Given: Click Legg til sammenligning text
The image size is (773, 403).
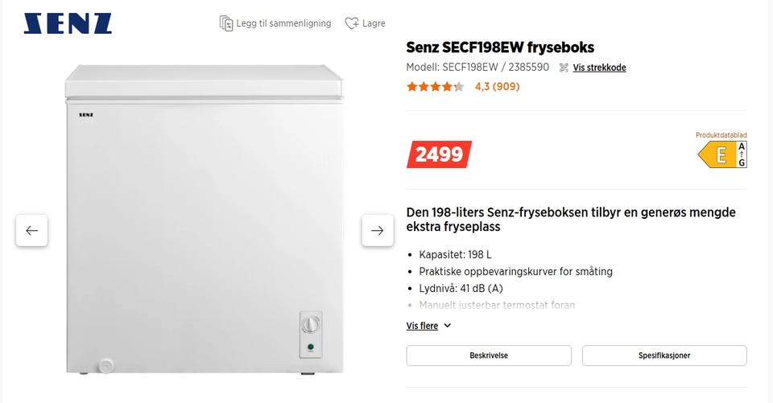Looking at the screenshot, I should coord(283,23).
